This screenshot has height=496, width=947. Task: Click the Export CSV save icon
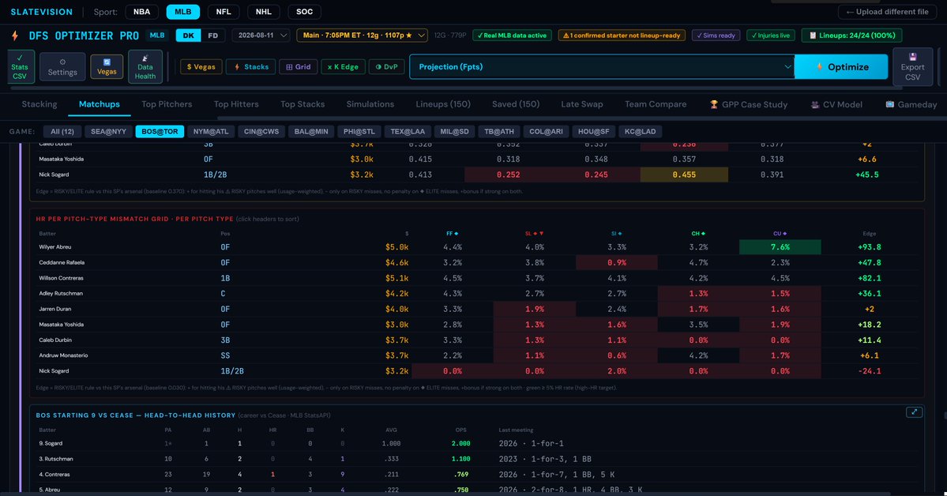coord(912,66)
